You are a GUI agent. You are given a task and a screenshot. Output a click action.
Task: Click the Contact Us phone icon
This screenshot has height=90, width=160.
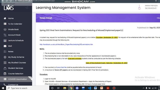[5, 84]
